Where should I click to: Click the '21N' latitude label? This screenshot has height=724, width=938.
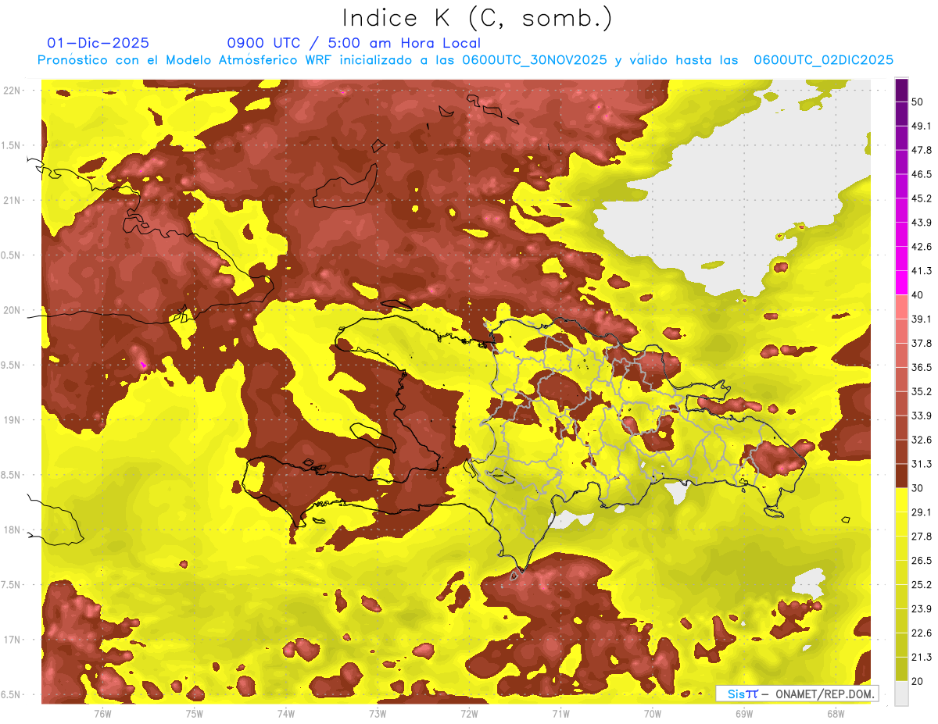click(x=13, y=200)
